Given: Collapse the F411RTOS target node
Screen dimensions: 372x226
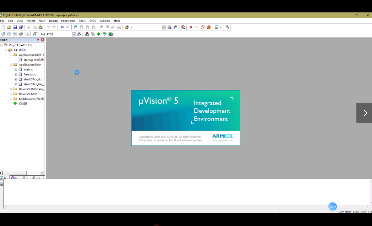Looking at the screenshot, I should click(6, 50).
